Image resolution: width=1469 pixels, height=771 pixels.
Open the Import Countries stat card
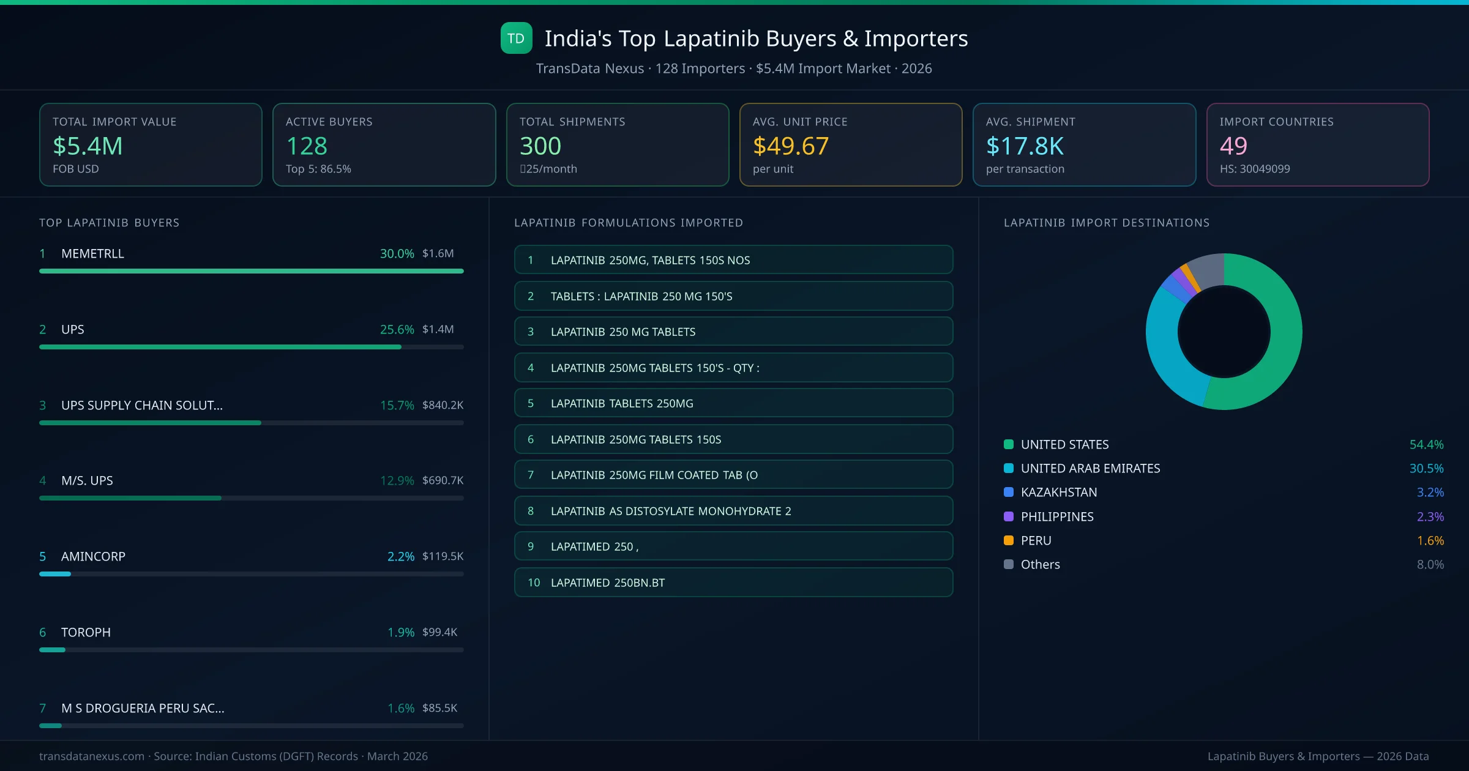pyautogui.click(x=1318, y=144)
